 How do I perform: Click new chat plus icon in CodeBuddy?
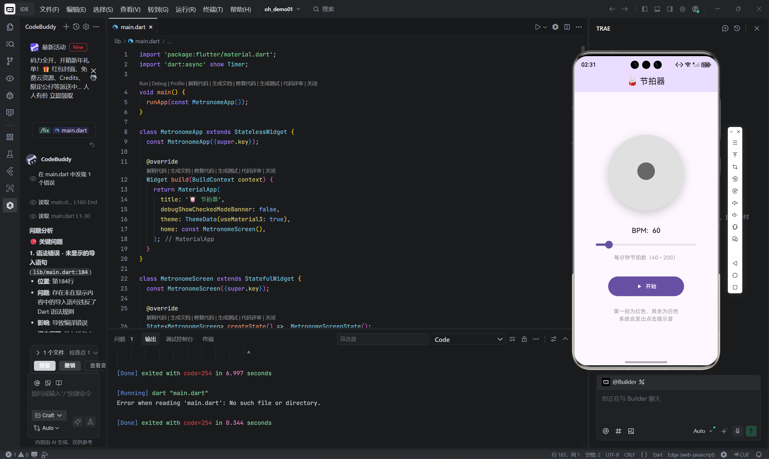66,27
